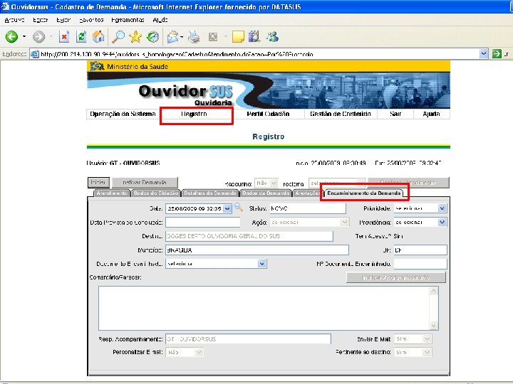Open Favorites with the star icon
This screenshot has width=513, height=384.
[135, 36]
